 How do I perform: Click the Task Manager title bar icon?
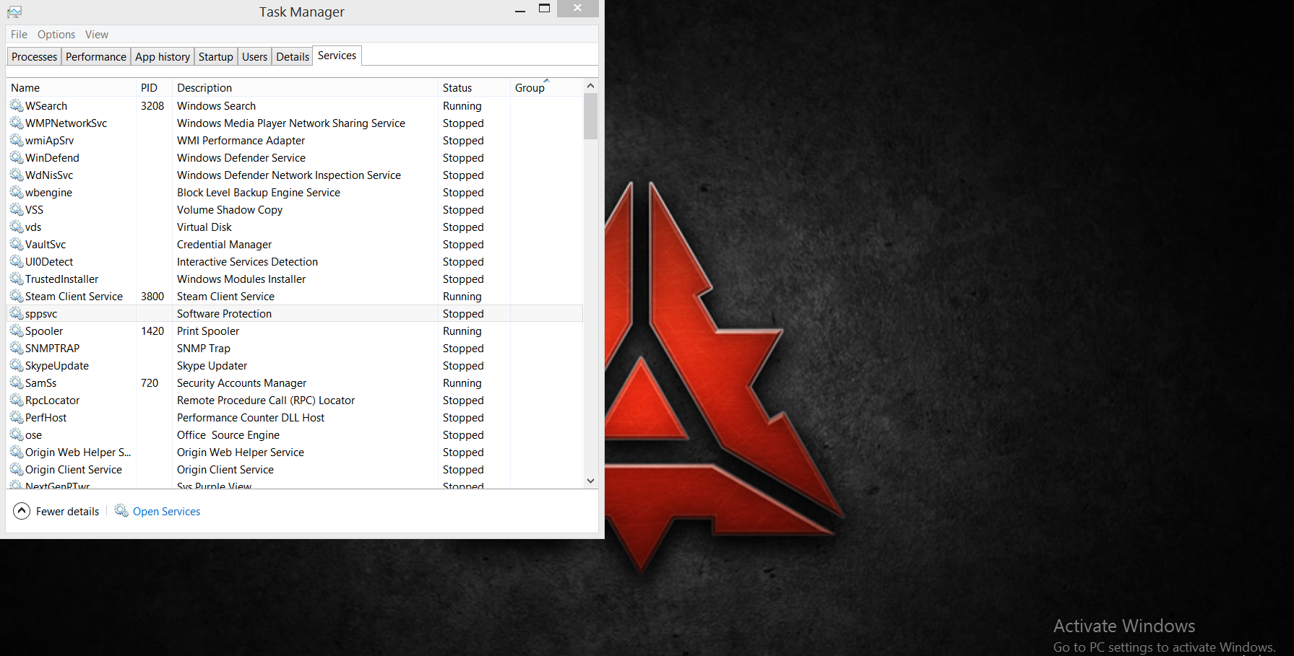pos(14,12)
